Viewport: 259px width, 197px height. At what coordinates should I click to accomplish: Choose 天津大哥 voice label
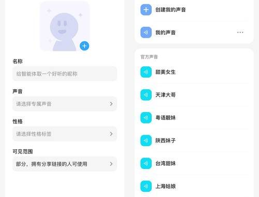tap(165, 95)
